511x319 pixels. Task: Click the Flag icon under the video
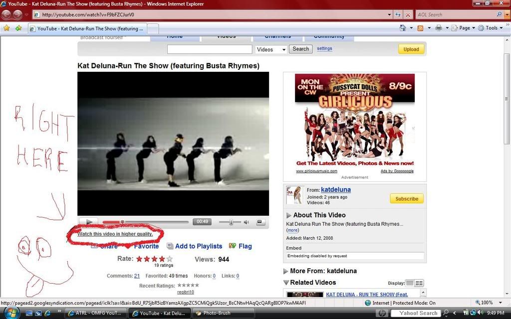click(233, 246)
